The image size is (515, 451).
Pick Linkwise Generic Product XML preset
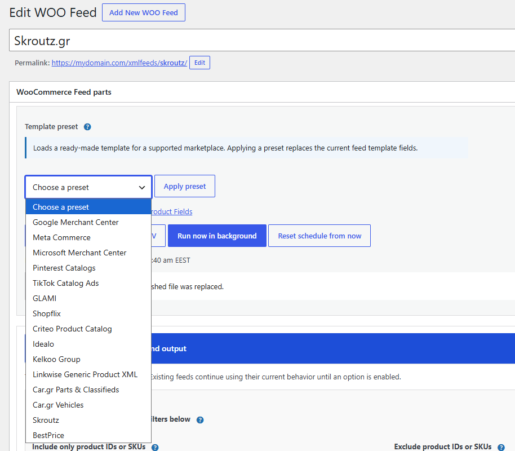(x=88, y=374)
